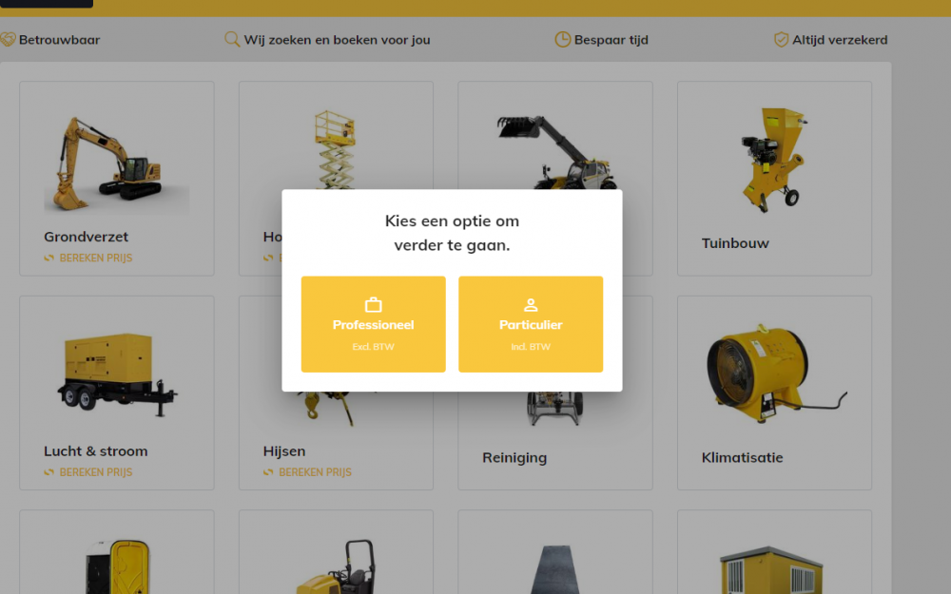Image resolution: width=951 pixels, height=594 pixels.
Task: Click the Wij zoeken en boeken voor jou text
Action: pos(338,39)
